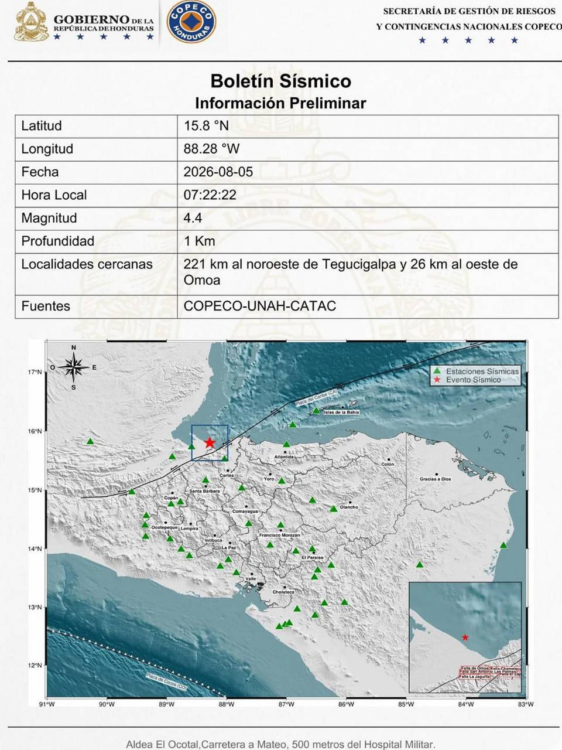The height and width of the screenshot is (750, 562).
Task: Click the 'Choluteca' map label
Action: pos(284,592)
